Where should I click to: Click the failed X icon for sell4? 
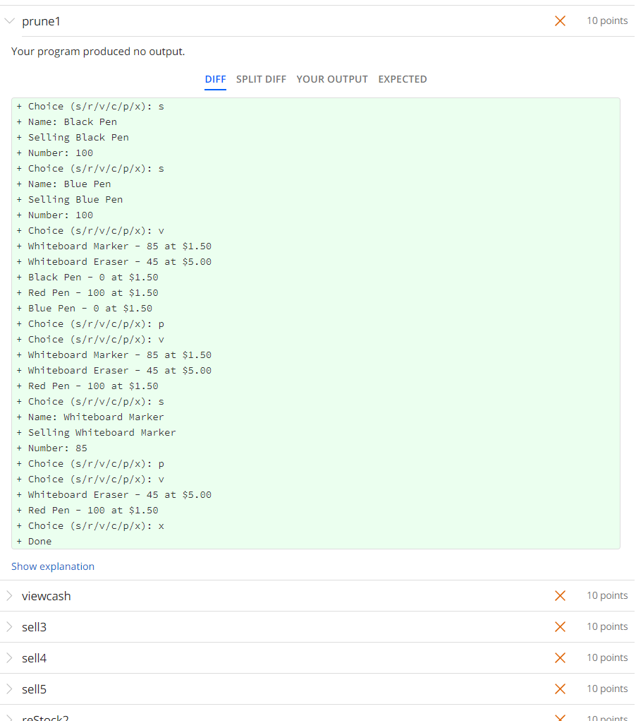tap(560, 657)
